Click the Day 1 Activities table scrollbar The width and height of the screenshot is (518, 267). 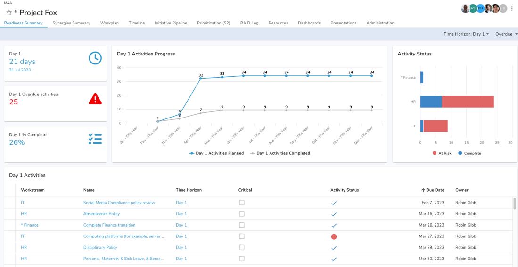point(514,204)
